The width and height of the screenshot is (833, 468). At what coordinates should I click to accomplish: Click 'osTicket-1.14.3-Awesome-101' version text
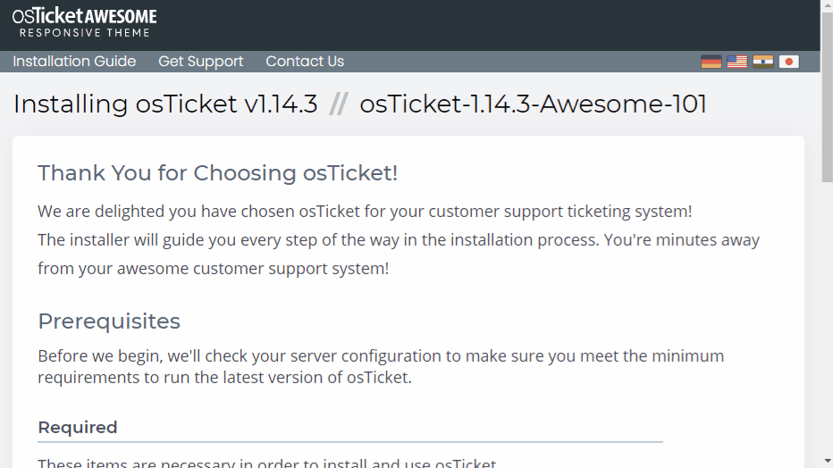[533, 104]
